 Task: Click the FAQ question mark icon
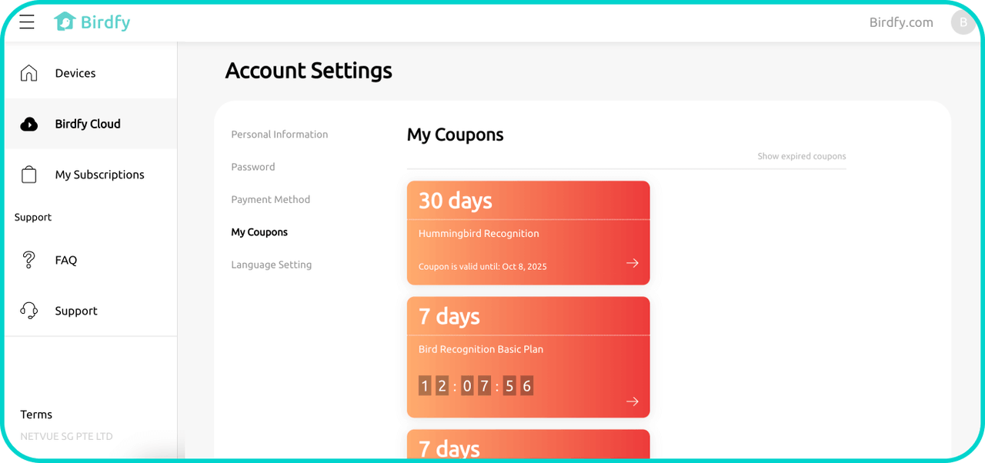29,260
